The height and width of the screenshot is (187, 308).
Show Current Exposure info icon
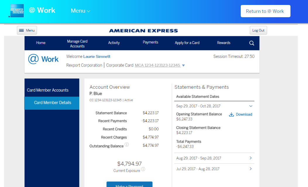[143, 169]
